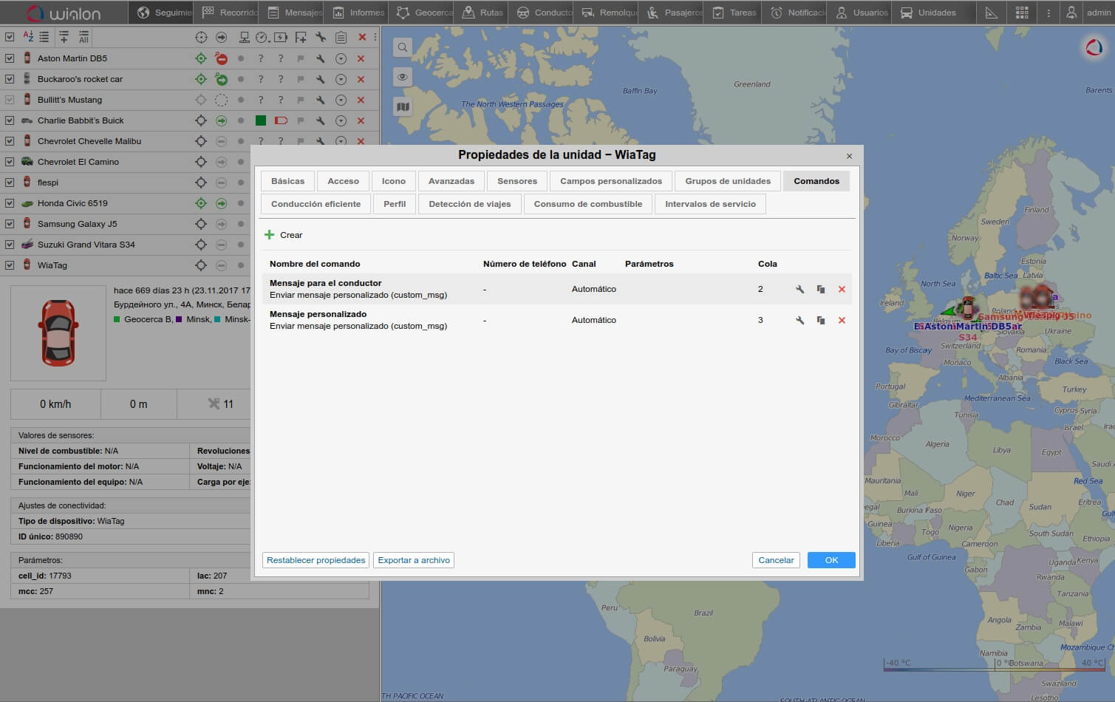Click the green sensor square for Charlie Babbit's Buick
Screen dimensions: 1115x702
point(260,120)
